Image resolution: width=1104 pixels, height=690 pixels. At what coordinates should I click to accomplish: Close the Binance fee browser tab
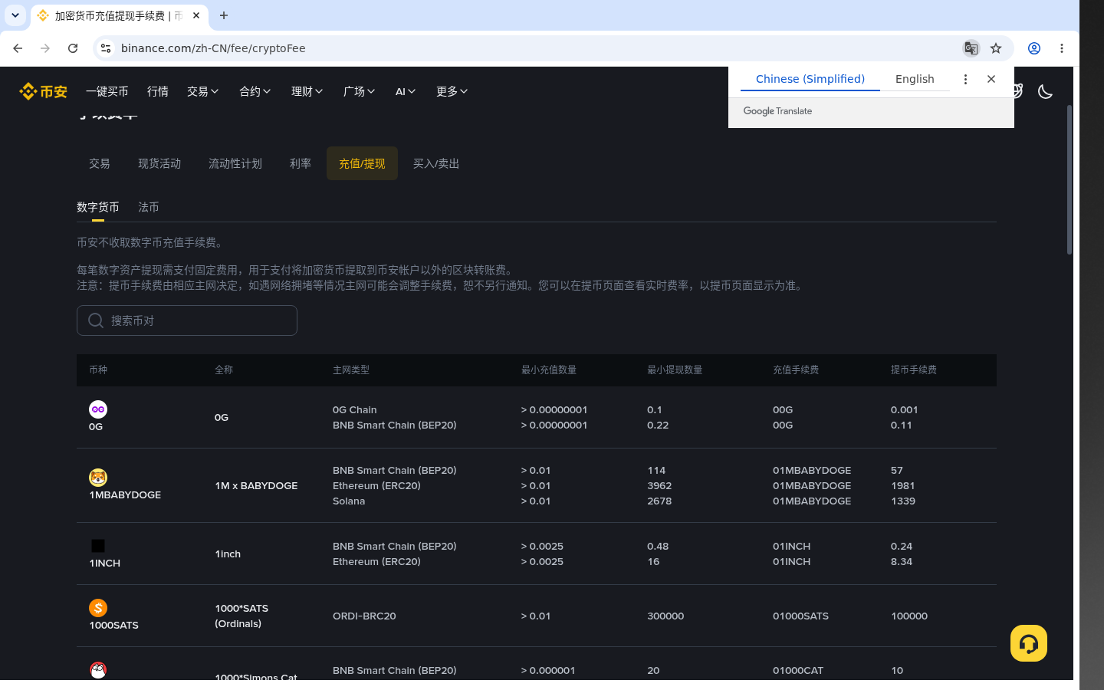click(x=196, y=15)
